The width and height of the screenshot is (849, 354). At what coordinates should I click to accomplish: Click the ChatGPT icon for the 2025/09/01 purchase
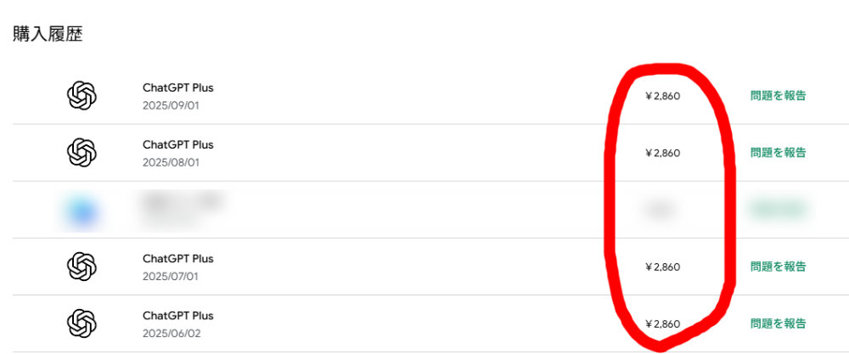(82, 96)
